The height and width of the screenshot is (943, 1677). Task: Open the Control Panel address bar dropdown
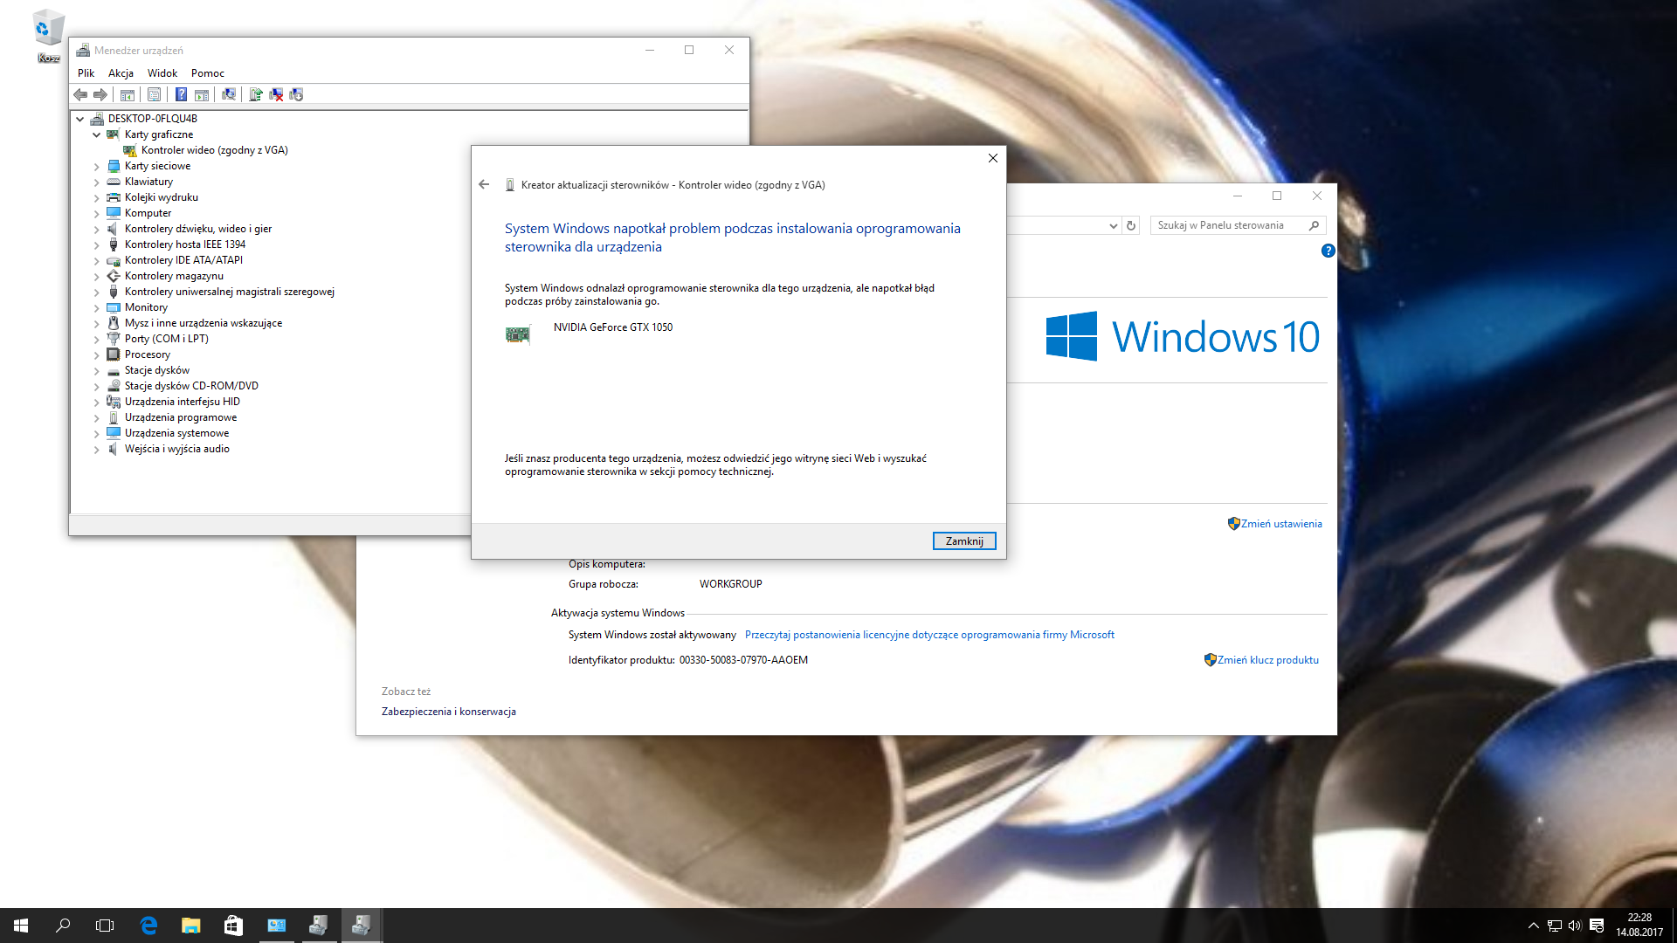click(1113, 225)
